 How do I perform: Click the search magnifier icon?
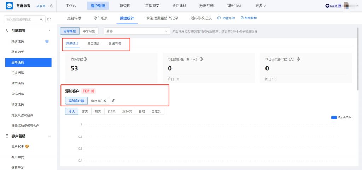pyautogui.click(x=41, y=19)
